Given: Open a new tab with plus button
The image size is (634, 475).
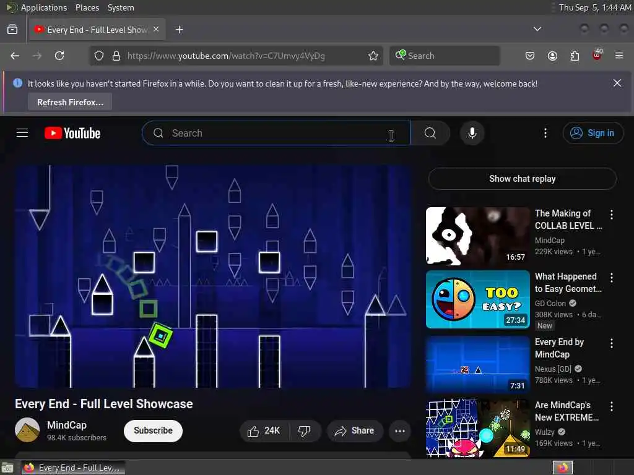Looking at the screenshot, I should pos(179,30).
